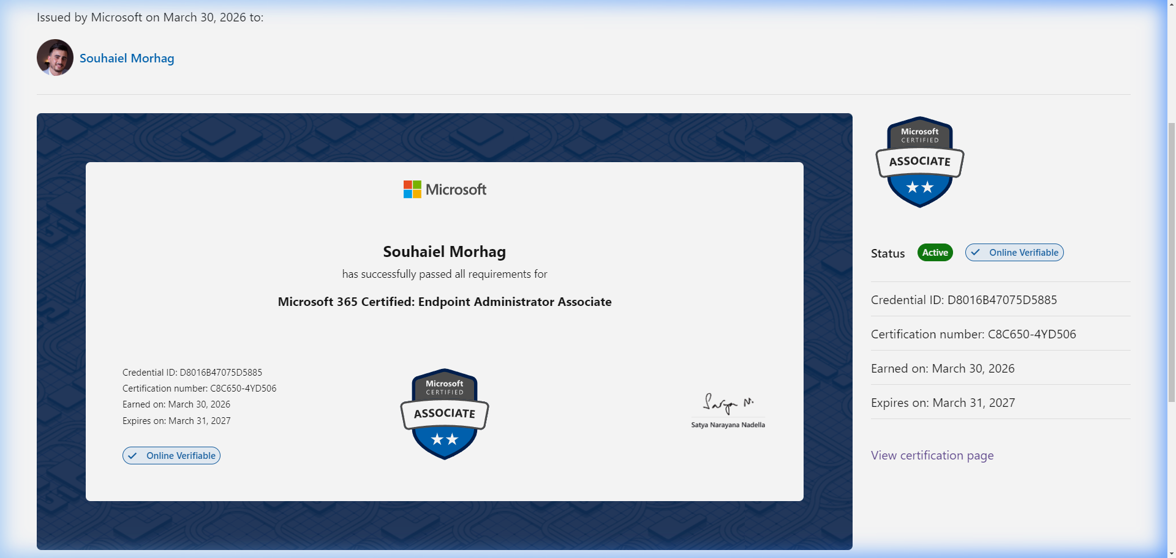Click the Microsoft logo on the certificate
1176x558 pixels.
point(445,190)
